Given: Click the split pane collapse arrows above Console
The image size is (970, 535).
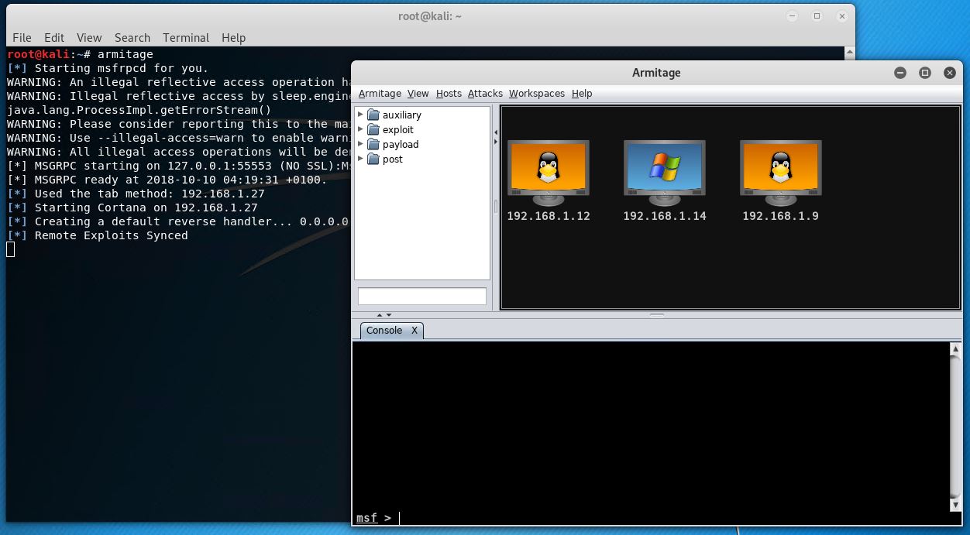Looking at the screenshot, I should 384,315.
